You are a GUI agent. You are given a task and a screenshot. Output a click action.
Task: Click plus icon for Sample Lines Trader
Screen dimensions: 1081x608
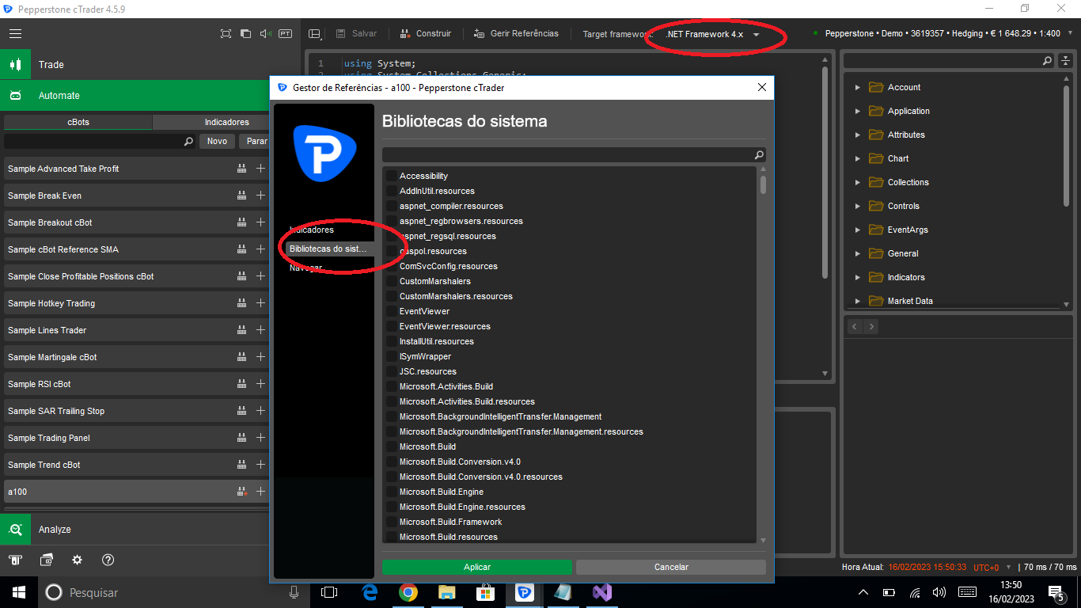point(260,330)
